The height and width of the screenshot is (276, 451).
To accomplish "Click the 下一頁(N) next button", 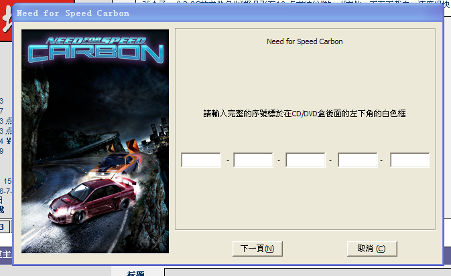I will [x=257, y=249].
